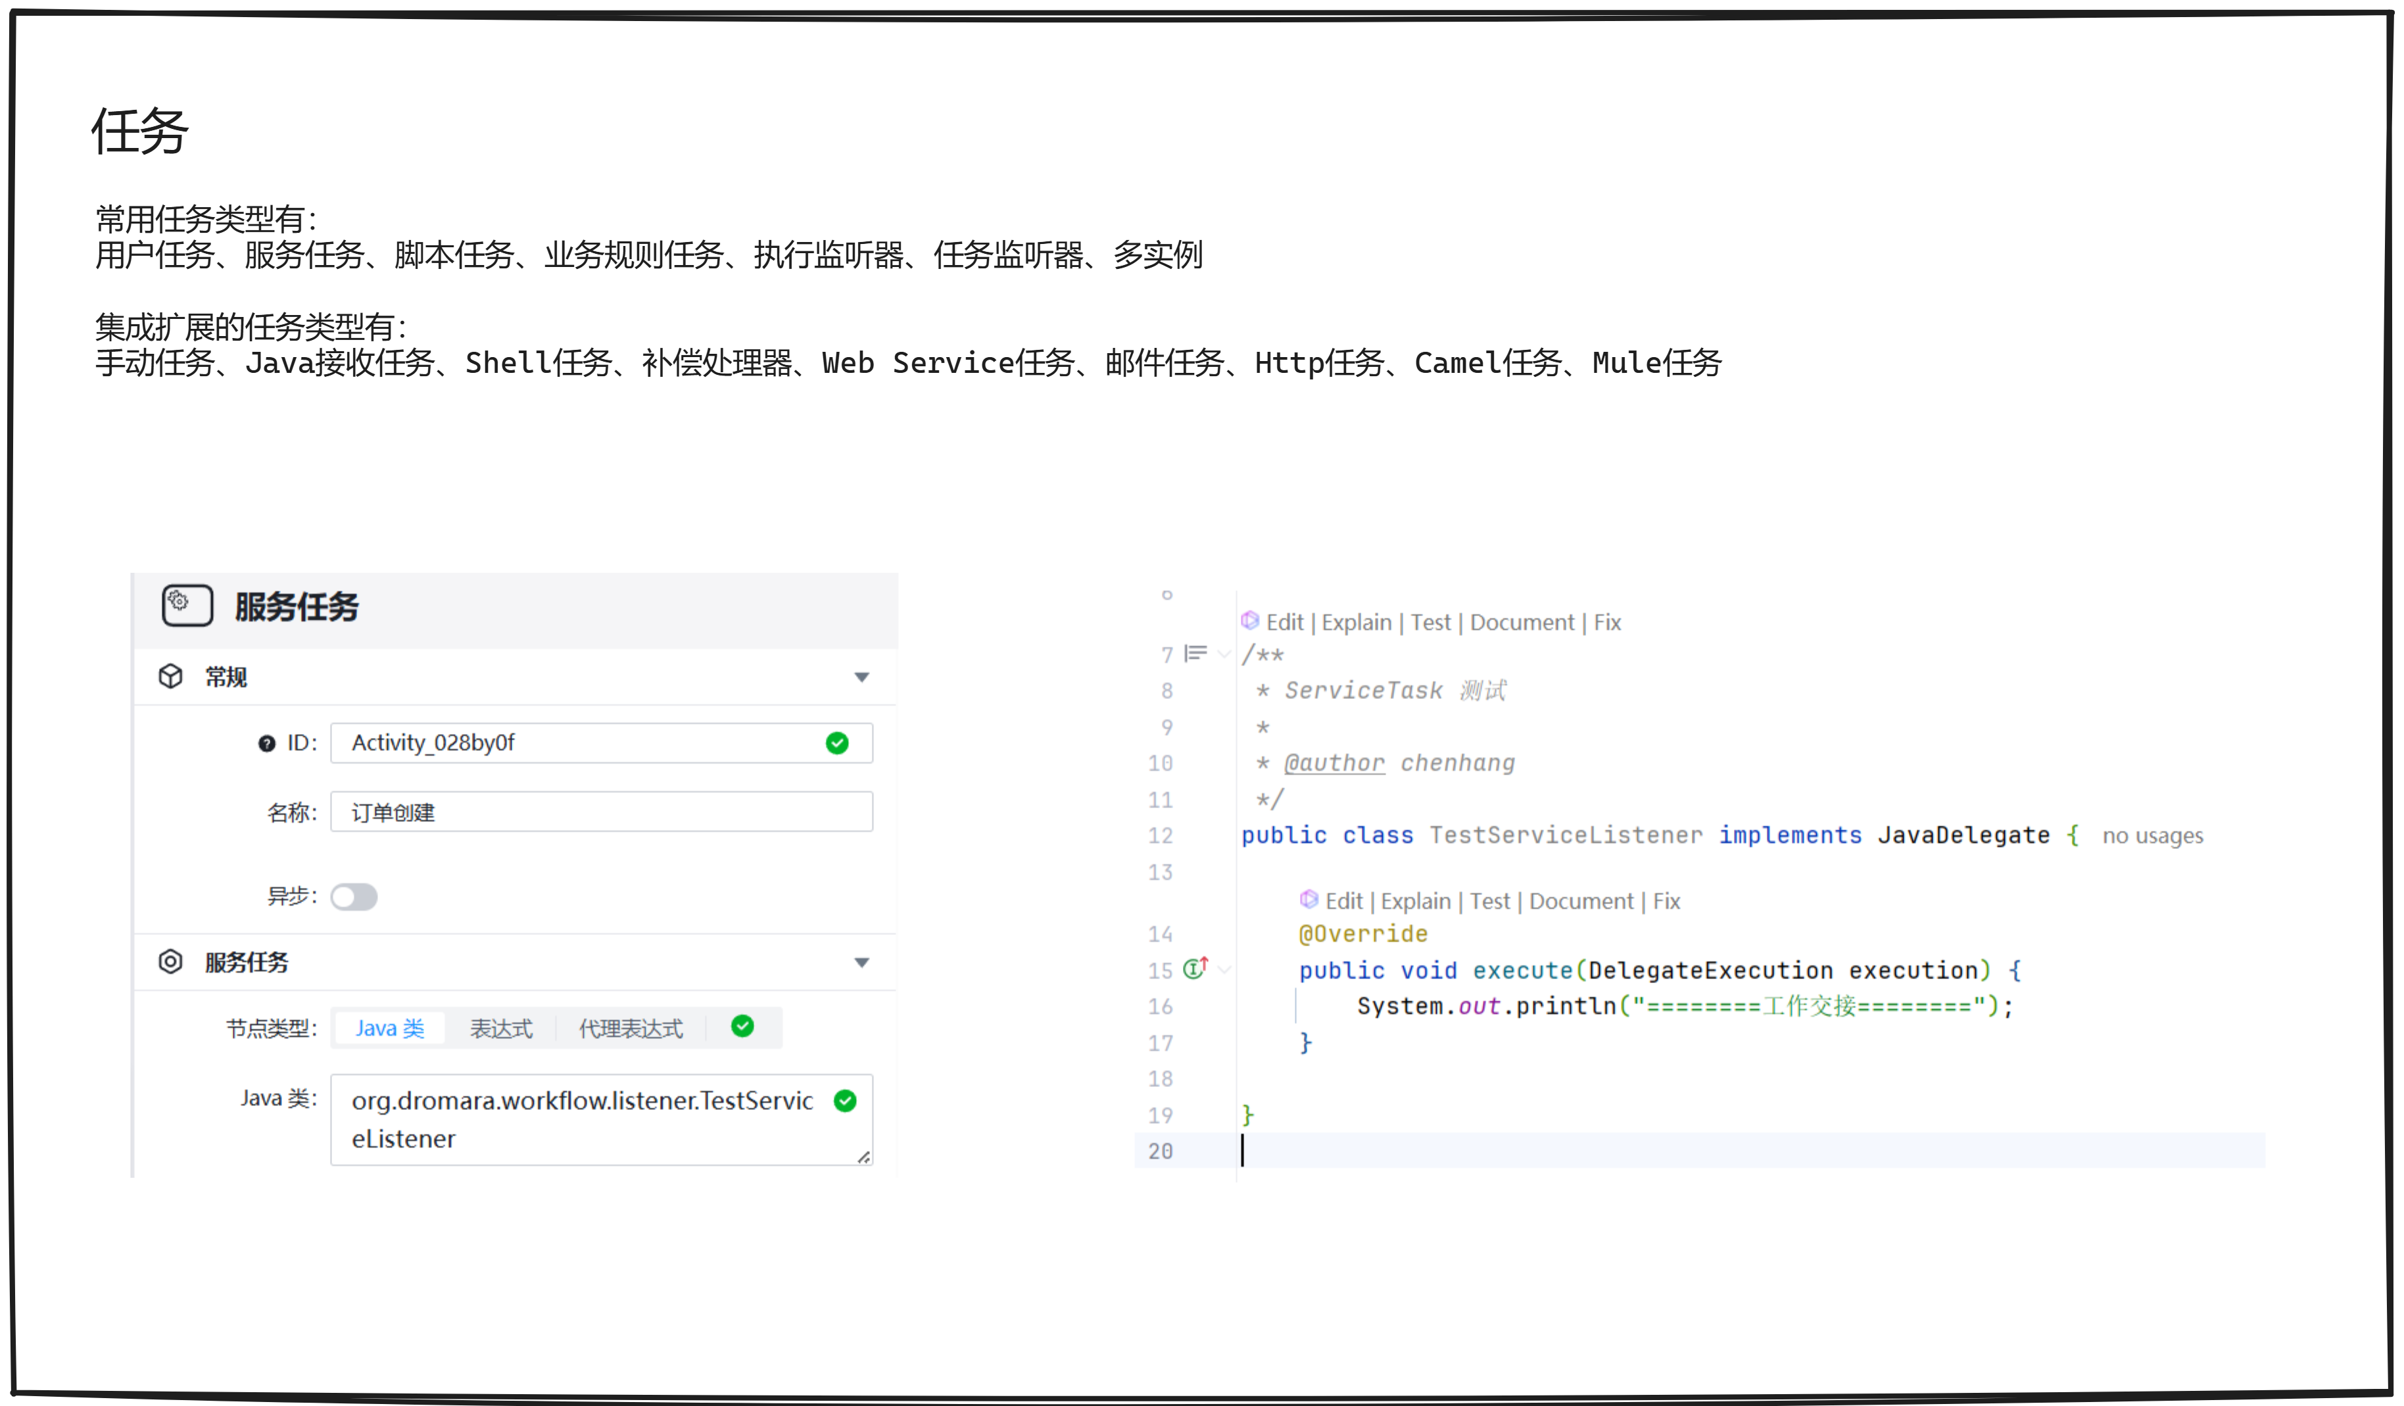2404x1406 pixels.
Task: Click the hexagon target icon beside 服务任务 section
Action: coord(172,961)
